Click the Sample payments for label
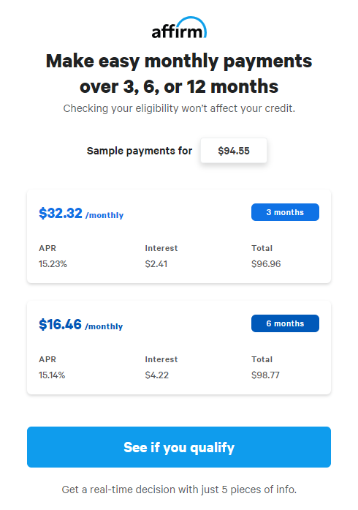 140,151
